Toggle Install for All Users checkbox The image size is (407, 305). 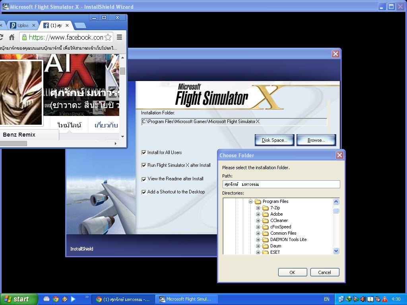[144, 152]
